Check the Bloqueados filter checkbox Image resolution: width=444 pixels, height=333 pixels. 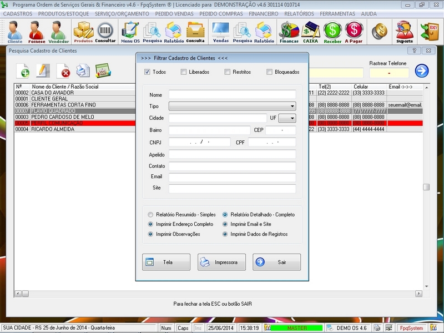point(270,72)
